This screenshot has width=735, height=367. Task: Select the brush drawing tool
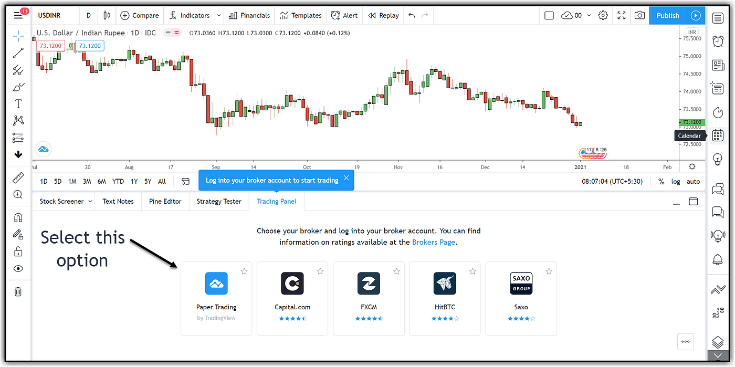(18, 87)
